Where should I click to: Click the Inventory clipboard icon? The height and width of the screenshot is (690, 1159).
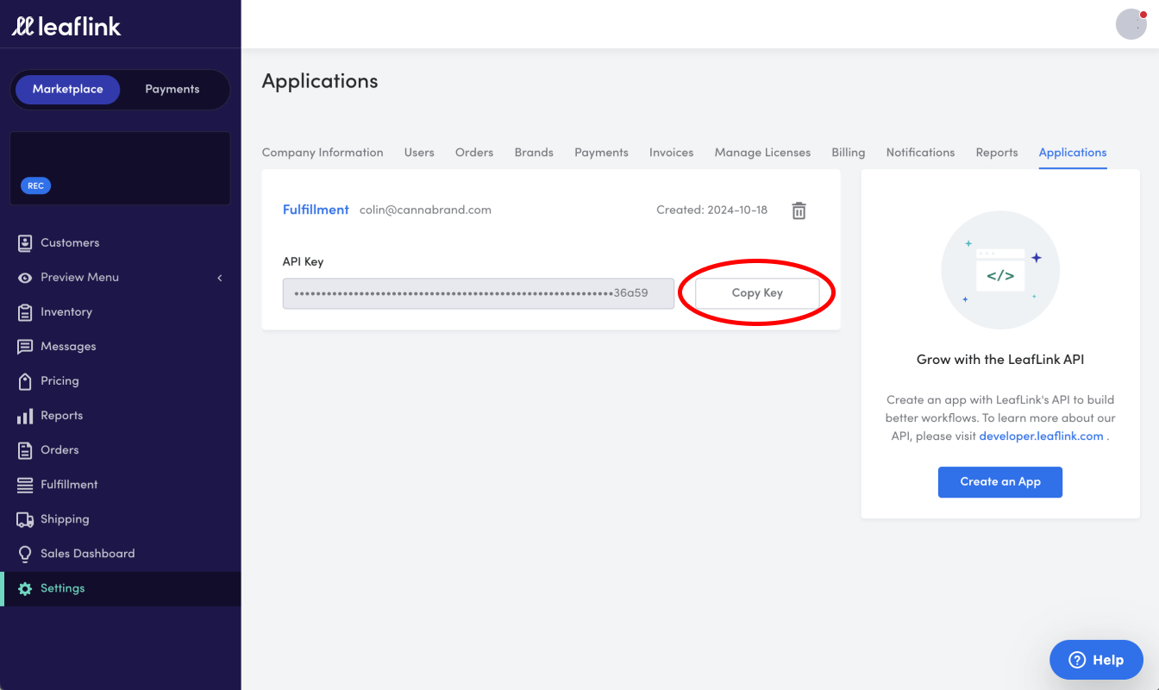tap(25, 312)
